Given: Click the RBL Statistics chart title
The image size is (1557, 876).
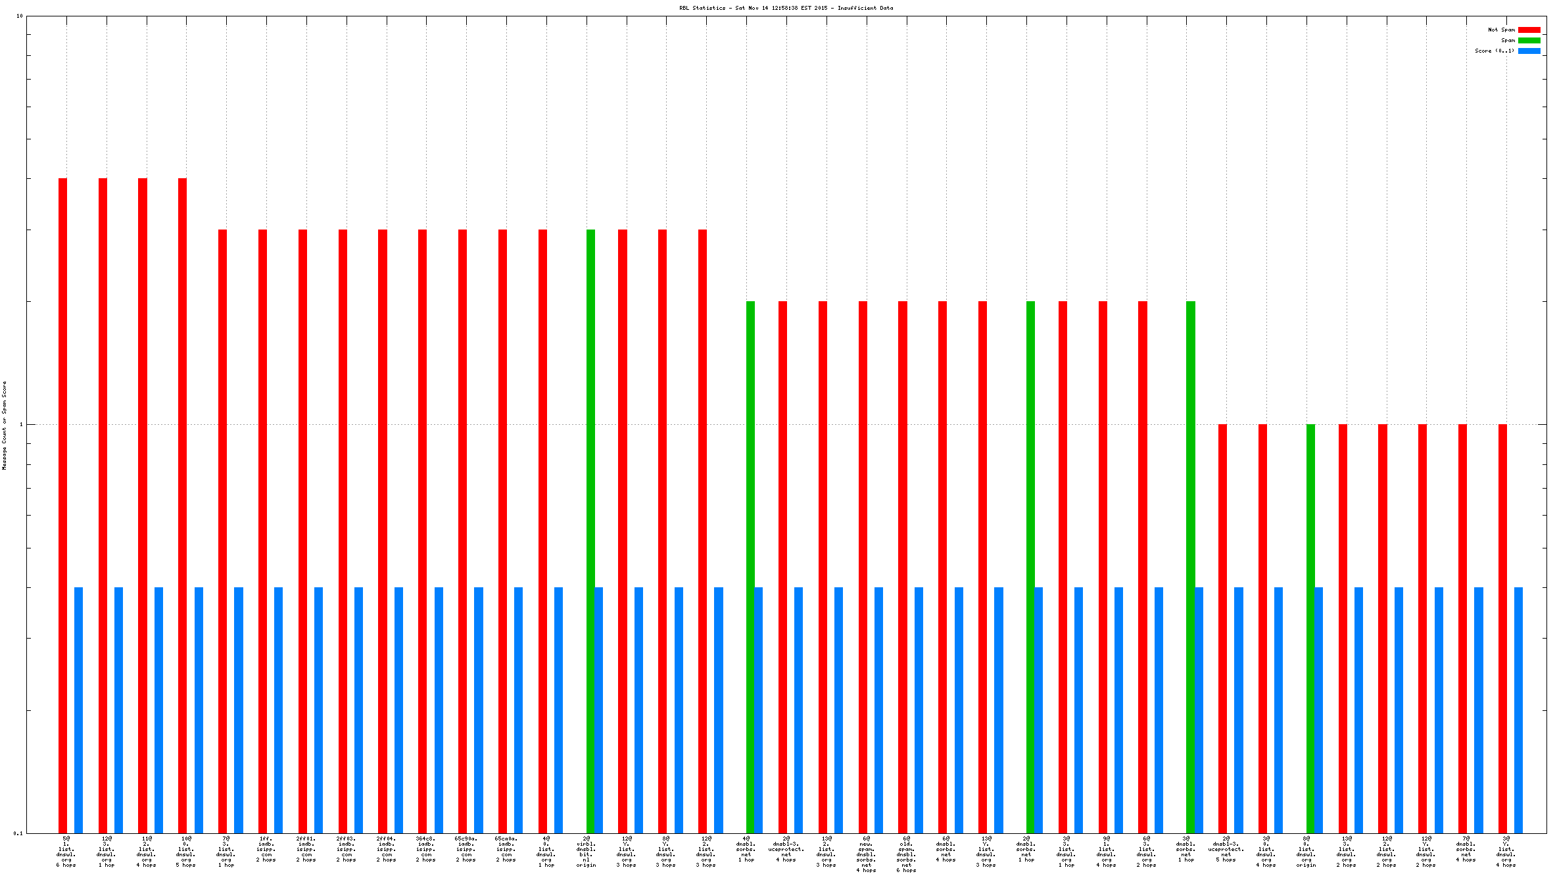Looking at the screenshot, I should (786, 8).
